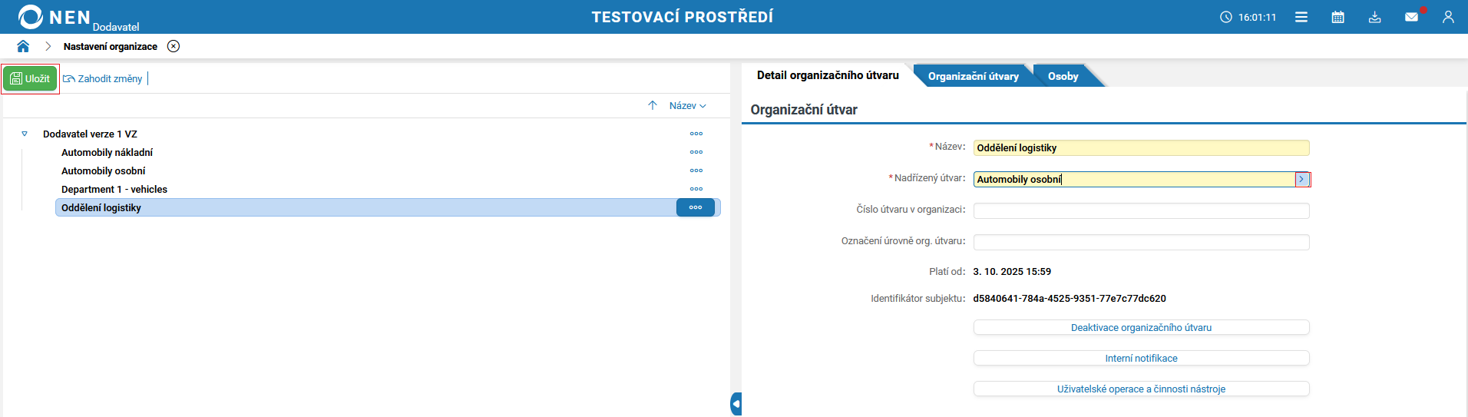Open actions menu for Department 1 - vehicles
This screenshot has width=1468, height=417.
(696, 189)
